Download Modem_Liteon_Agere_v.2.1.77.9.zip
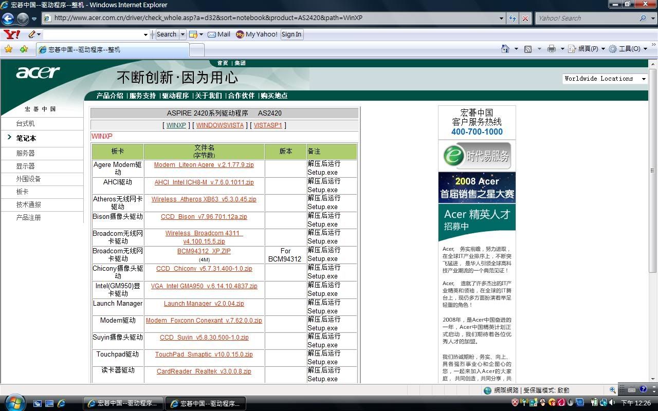The height and width of the screenshot is (411, 658). tap(204, 165)
